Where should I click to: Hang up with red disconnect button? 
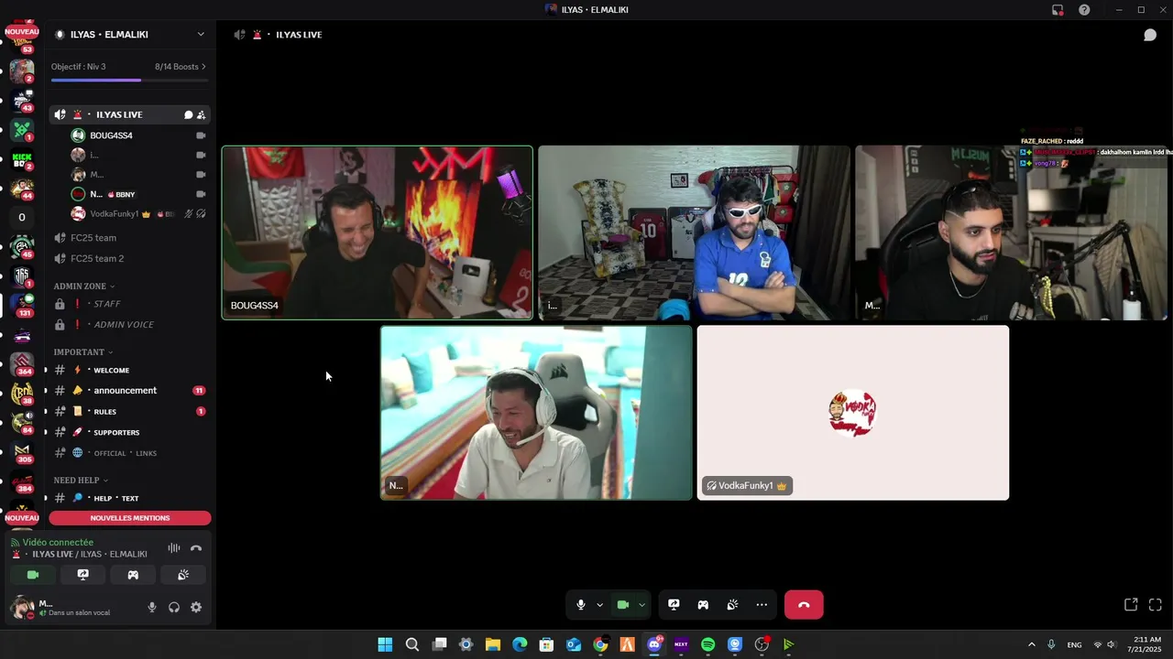(x=804, y=605)
